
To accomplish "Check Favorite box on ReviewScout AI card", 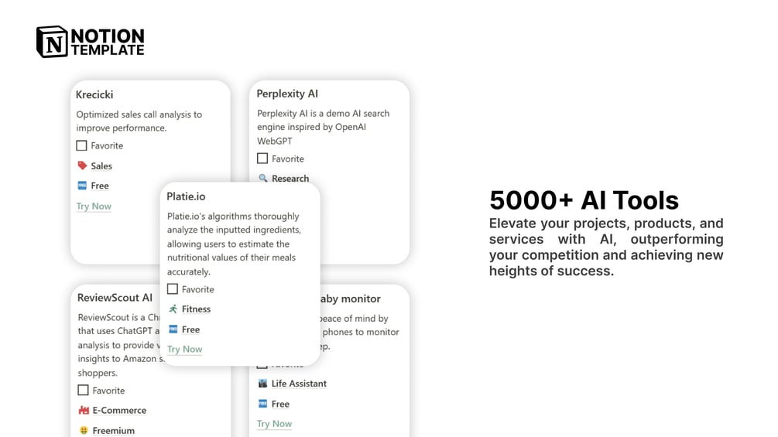I will click(x=84, y=390).
